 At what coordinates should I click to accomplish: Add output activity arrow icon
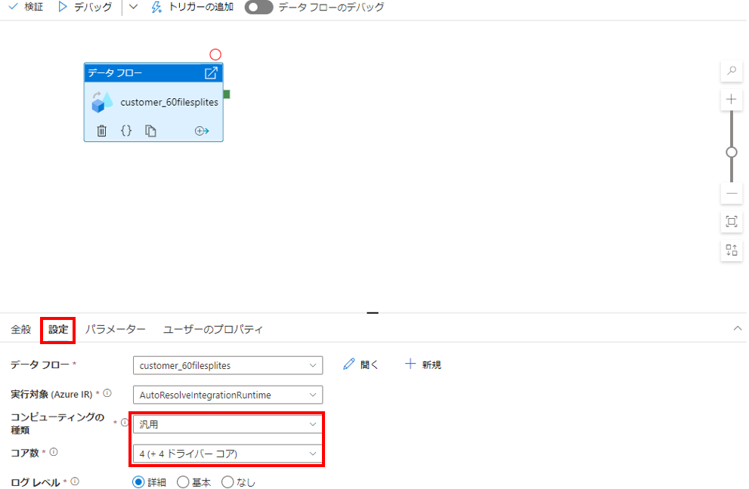(x=202, y=131)
